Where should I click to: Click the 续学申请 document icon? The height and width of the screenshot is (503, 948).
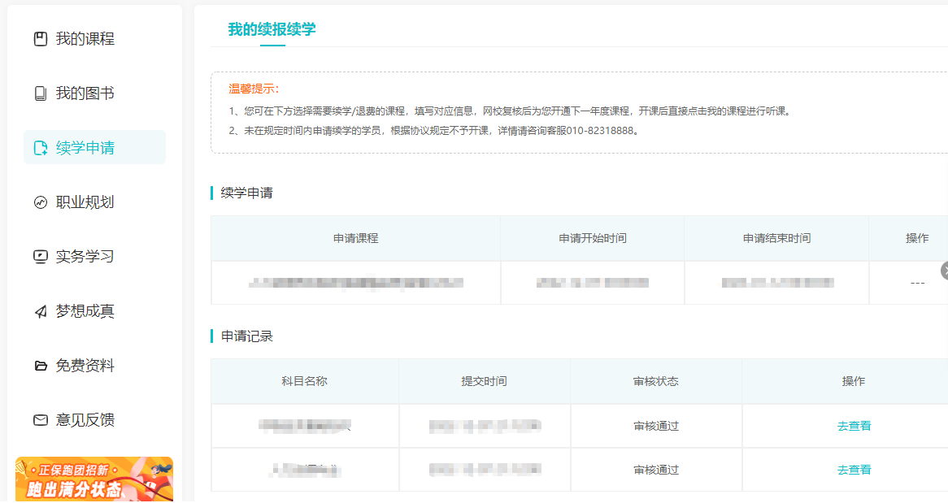[x=40, y=146]
